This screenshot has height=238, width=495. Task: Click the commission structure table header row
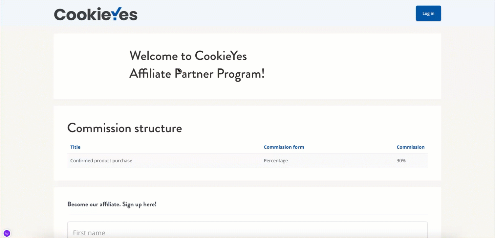tap(247, 147)
